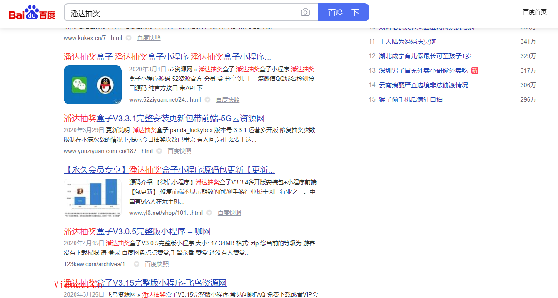Open the dropdown beside www.yunziyuan.com.cn

(159, 151)
